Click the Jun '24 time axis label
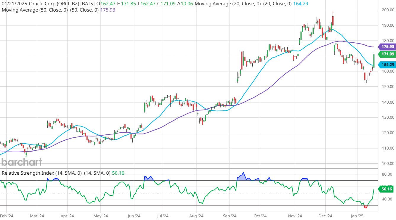 (134, 216)
